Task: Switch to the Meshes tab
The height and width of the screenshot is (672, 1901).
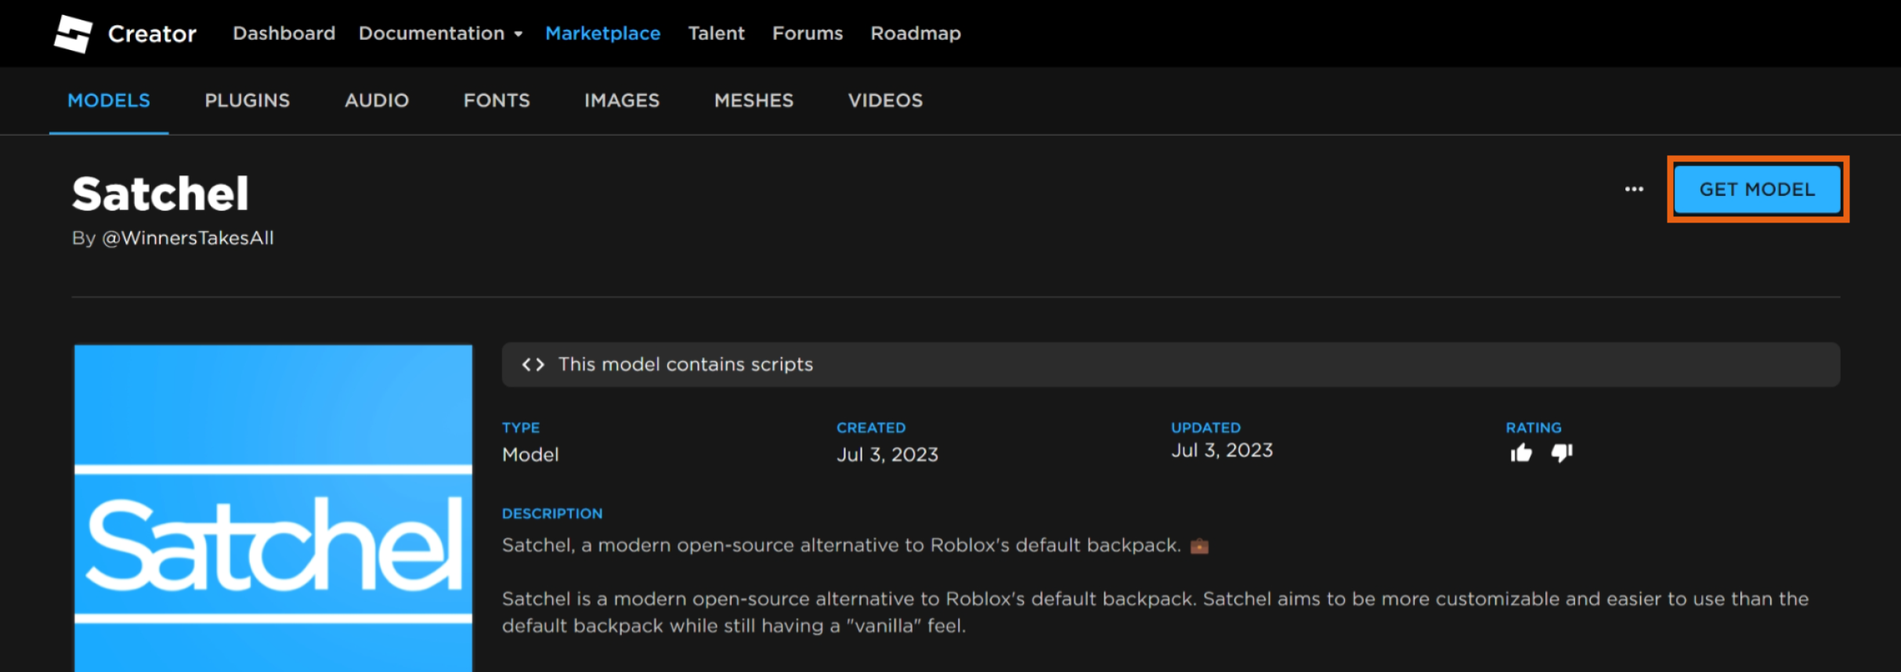Action: coord(754,100)
